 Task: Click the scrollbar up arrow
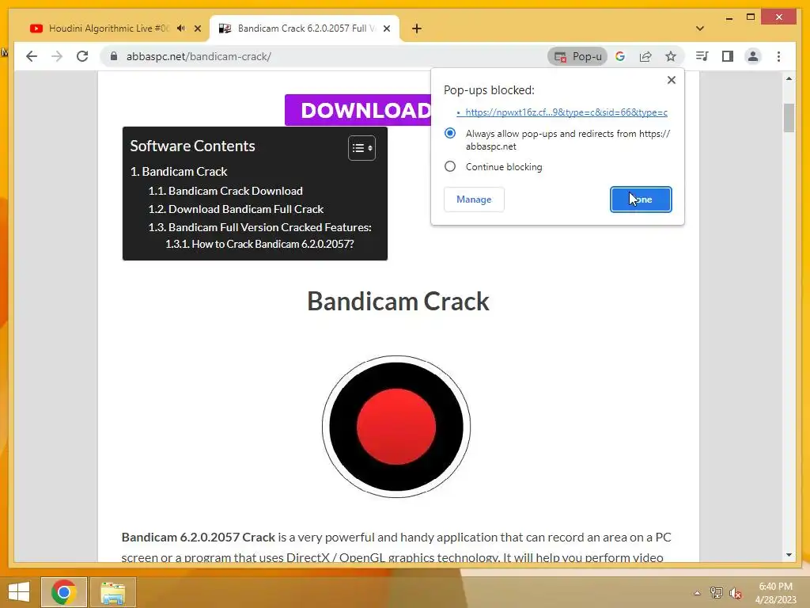click(x=789, y=78)
